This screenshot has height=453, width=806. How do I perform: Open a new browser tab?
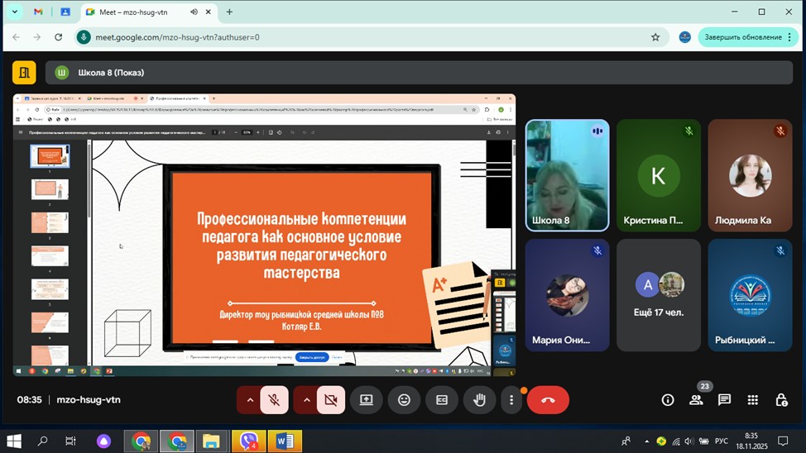click(229, 12)
